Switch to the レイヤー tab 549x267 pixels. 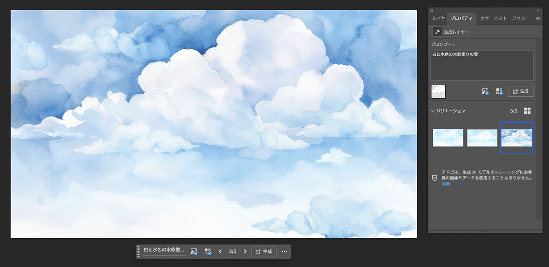click(438, 19)
